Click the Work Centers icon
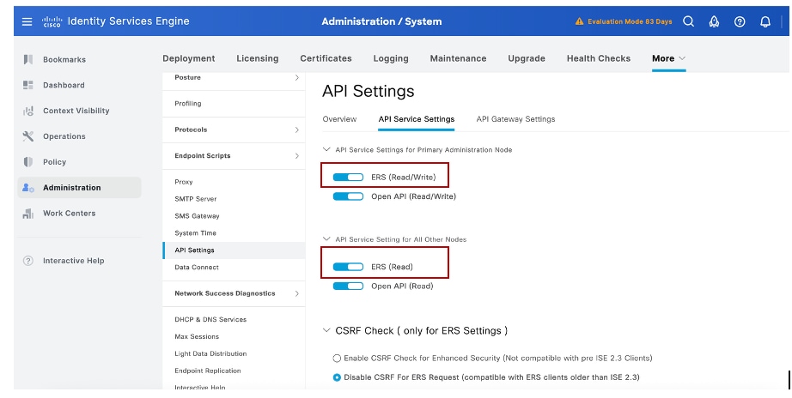 (x=28, y=214)
